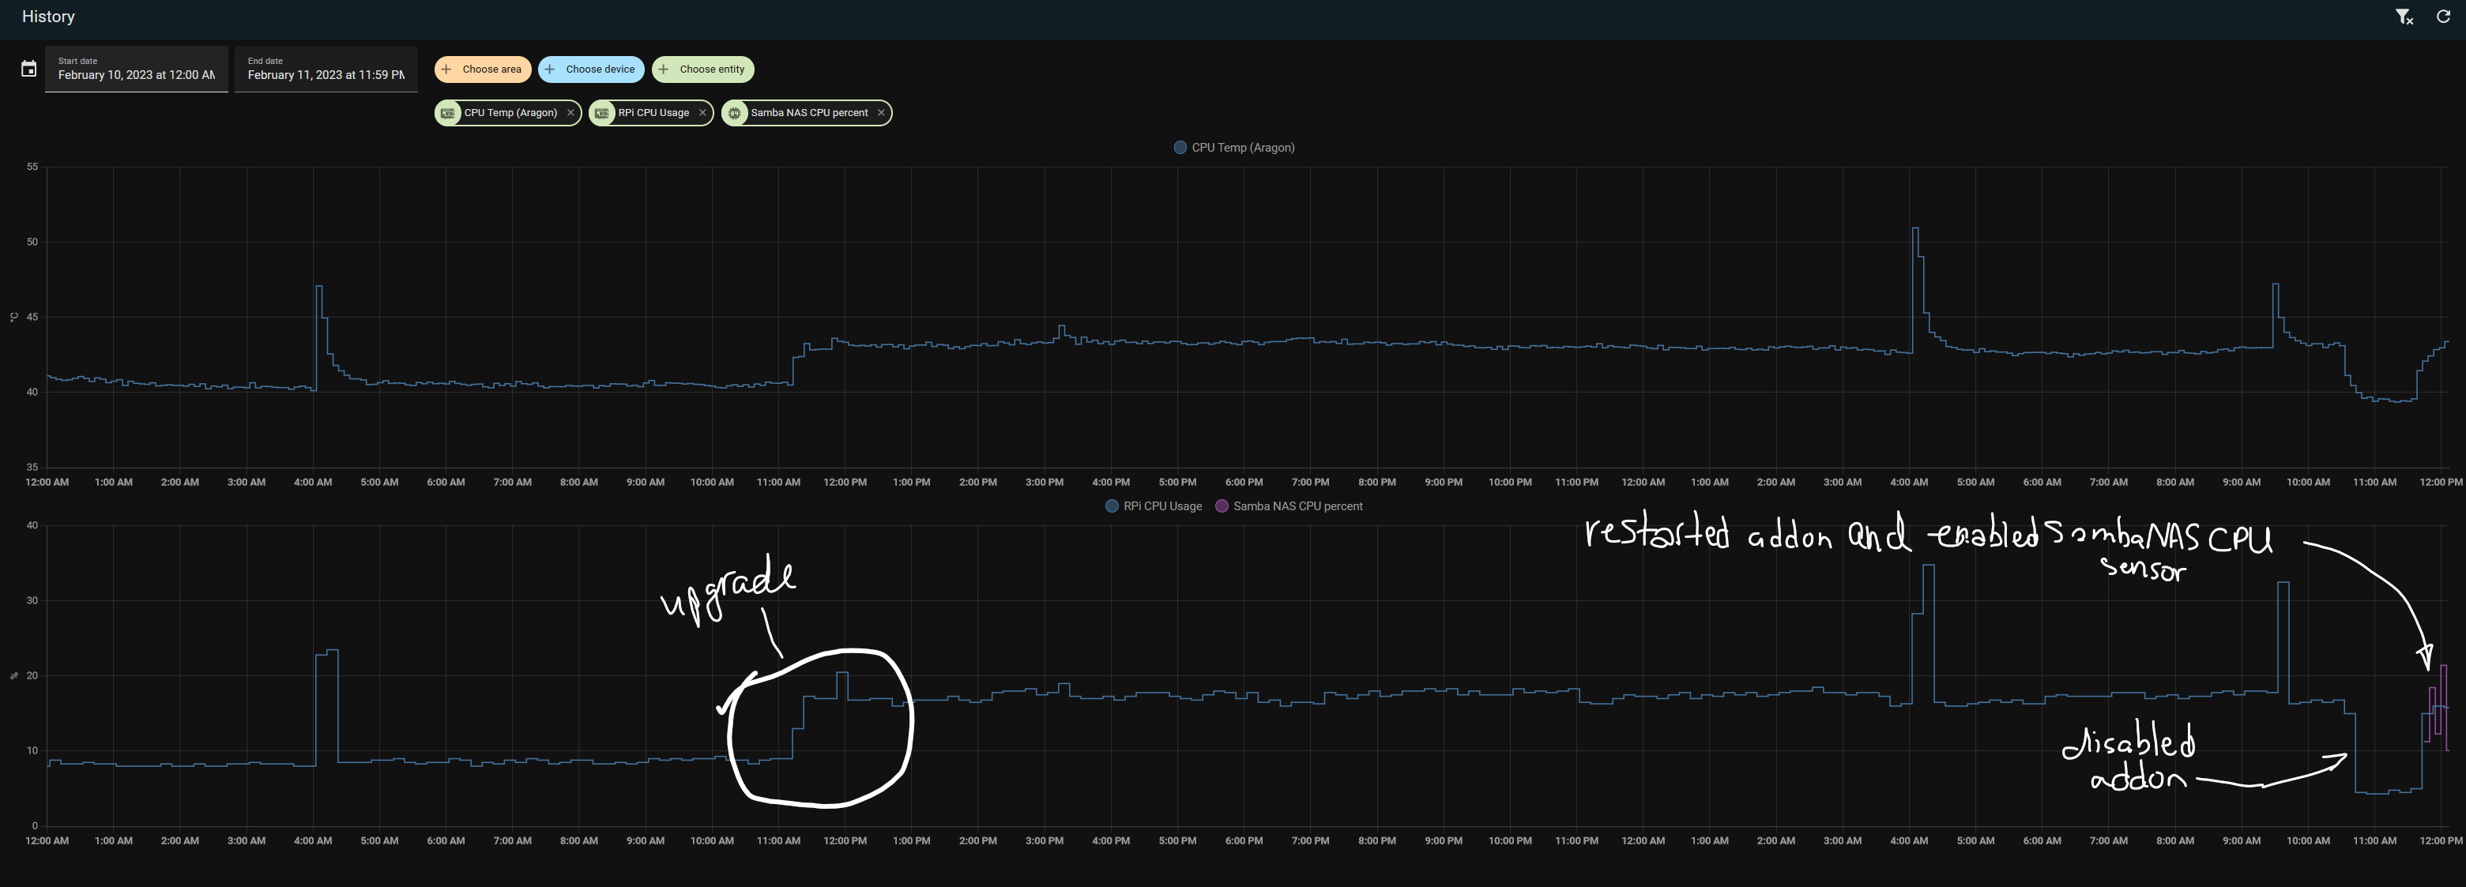
Task: Open the Choose device selector
Action: tap(591, 69)
